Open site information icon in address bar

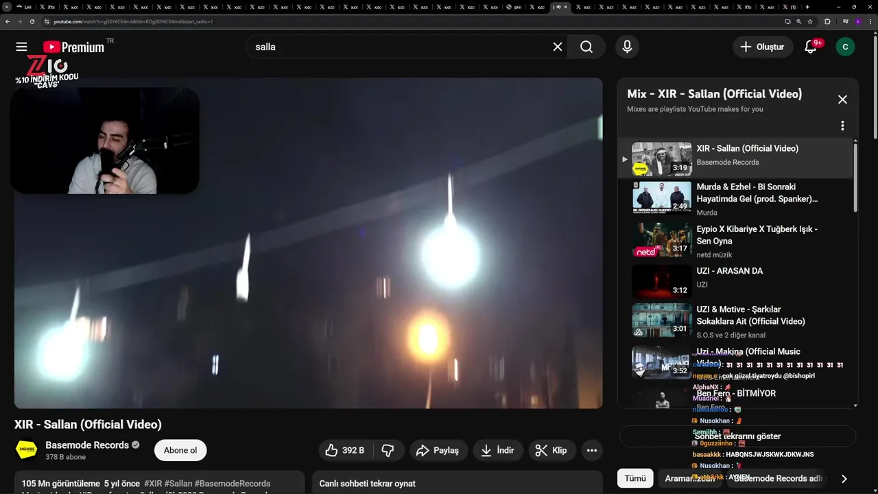[47, 21]
